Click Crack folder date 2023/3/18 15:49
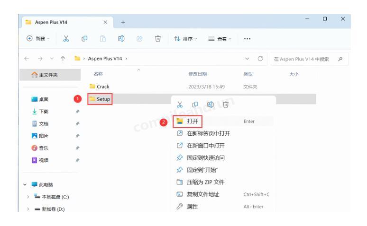The height and width of the screenshot is (226, 367). click(x=206, y=87)
